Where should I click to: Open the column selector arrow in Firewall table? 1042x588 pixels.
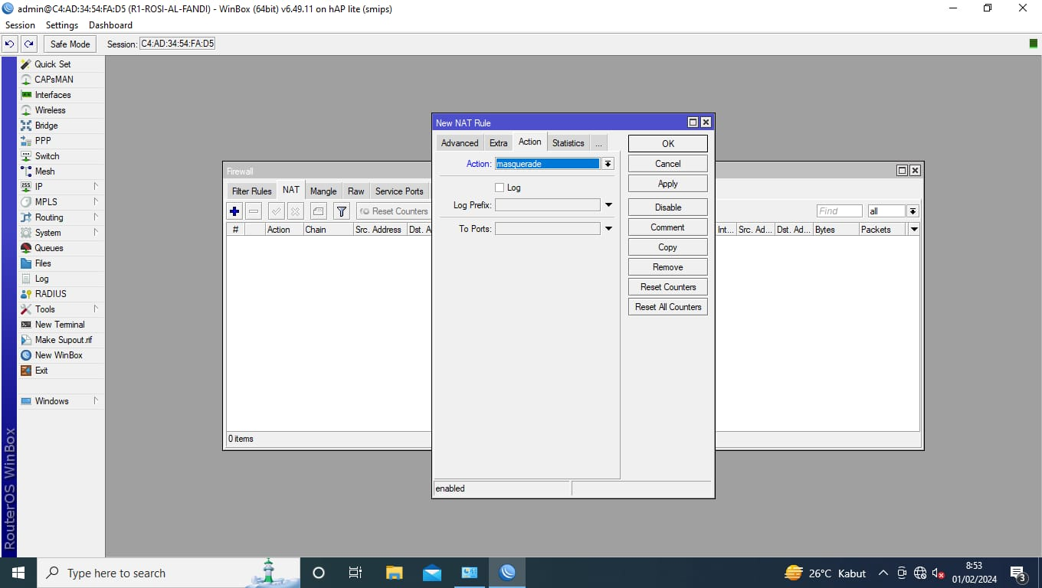point(913,230)
